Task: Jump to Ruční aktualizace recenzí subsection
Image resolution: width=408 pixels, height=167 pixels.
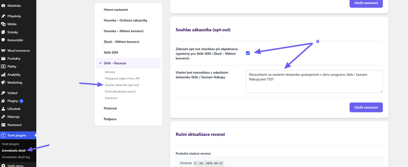Action: click(120, 92)
